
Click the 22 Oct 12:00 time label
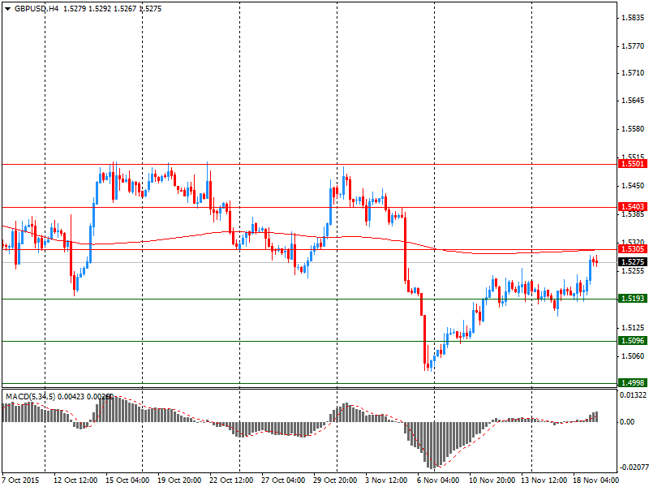[231, 481]
